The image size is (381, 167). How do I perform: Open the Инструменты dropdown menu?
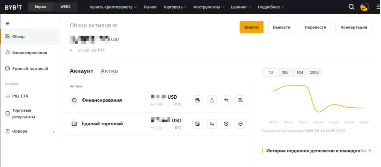pos(209,7)
